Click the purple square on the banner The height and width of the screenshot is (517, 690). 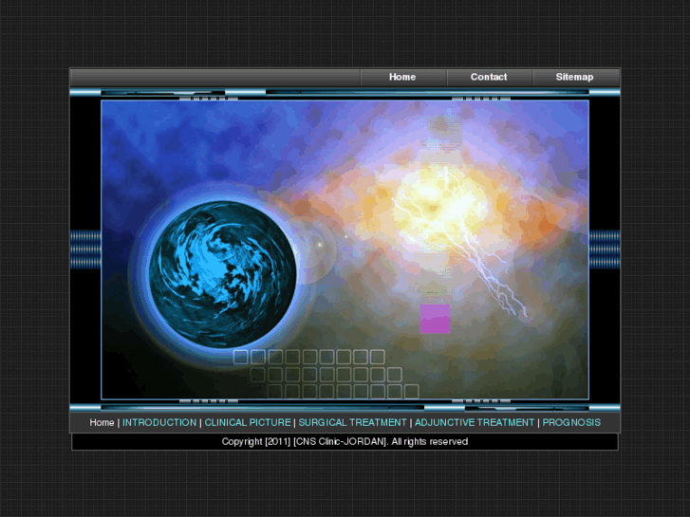click(x=435, y=319)
